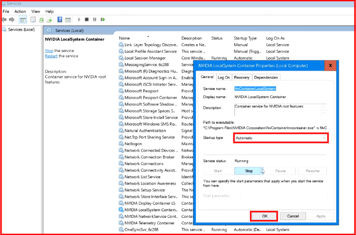The image size is (356, 235).
Task: Click the Stop button in the Properties dialog
Action: click(249, 171)
